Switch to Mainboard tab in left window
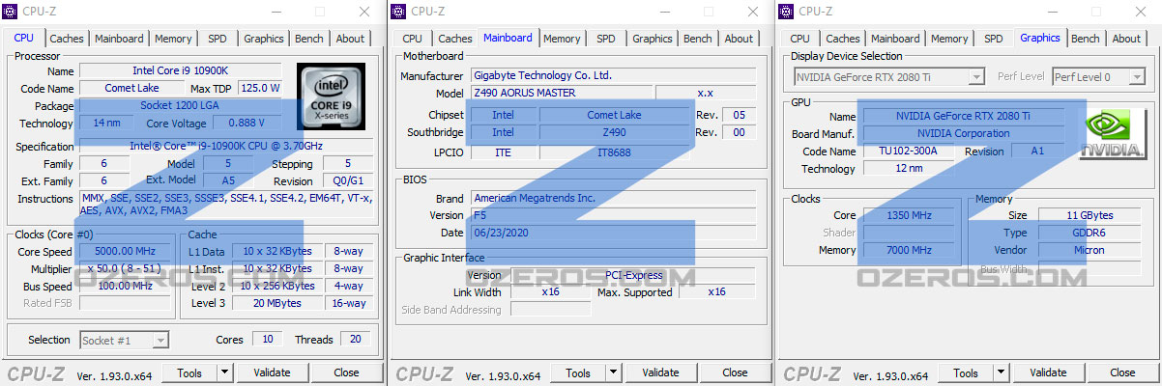Screen dimensions: 1162x386 tap(119, 39)
